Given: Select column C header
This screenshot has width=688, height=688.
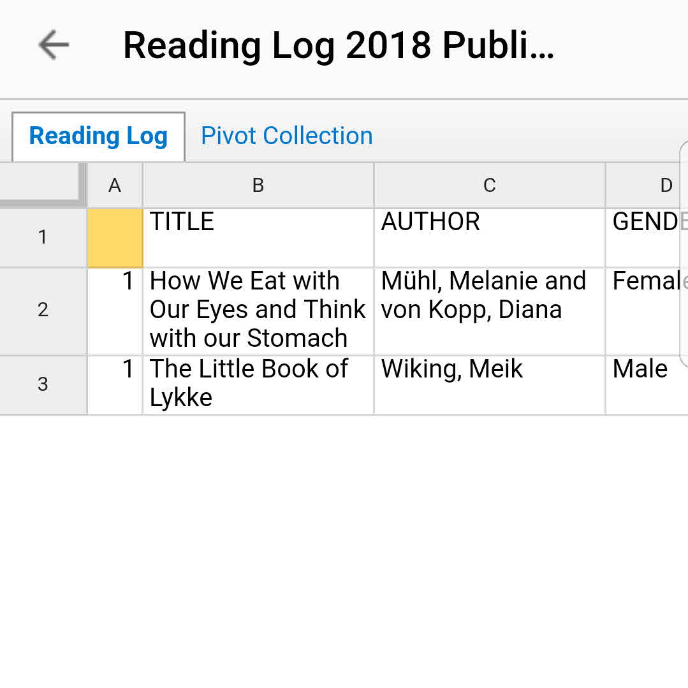Looking at the screenshot, I should coord(489,186).
